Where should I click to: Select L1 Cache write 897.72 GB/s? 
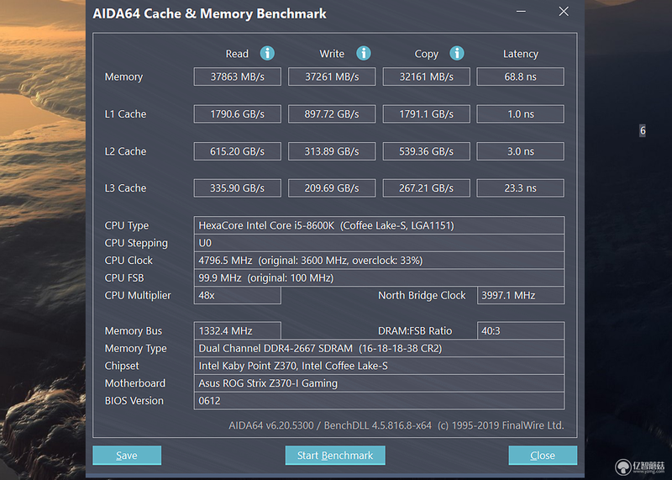click(x=332, y=113)
